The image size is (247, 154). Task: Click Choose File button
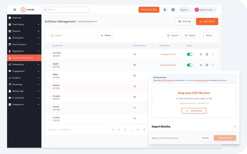click(x=194, y=111)
